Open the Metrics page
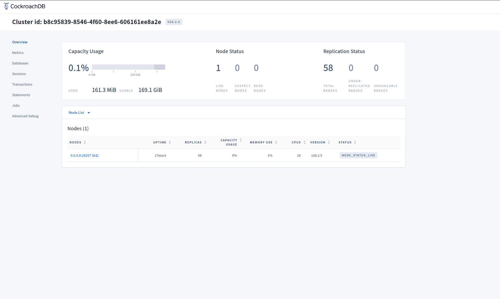 [x=18, y=53]
